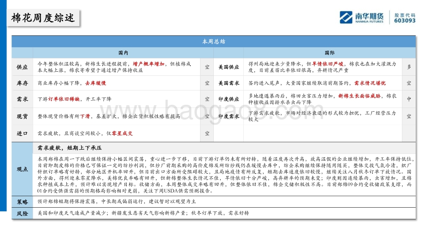424x238 pixels.
Task: Click the 印度需求 label
Action: tap(229, 116)
